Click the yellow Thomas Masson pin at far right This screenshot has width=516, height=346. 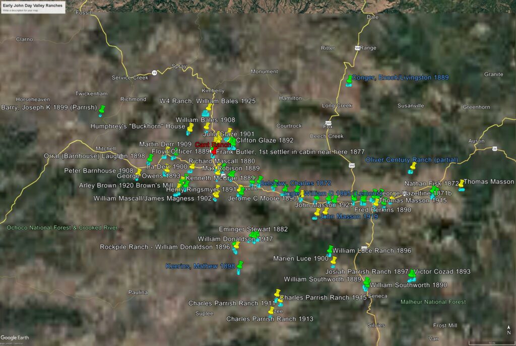click(461, 183)
